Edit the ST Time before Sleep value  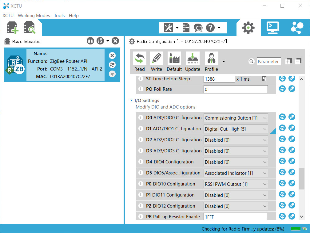coord(219,79)
